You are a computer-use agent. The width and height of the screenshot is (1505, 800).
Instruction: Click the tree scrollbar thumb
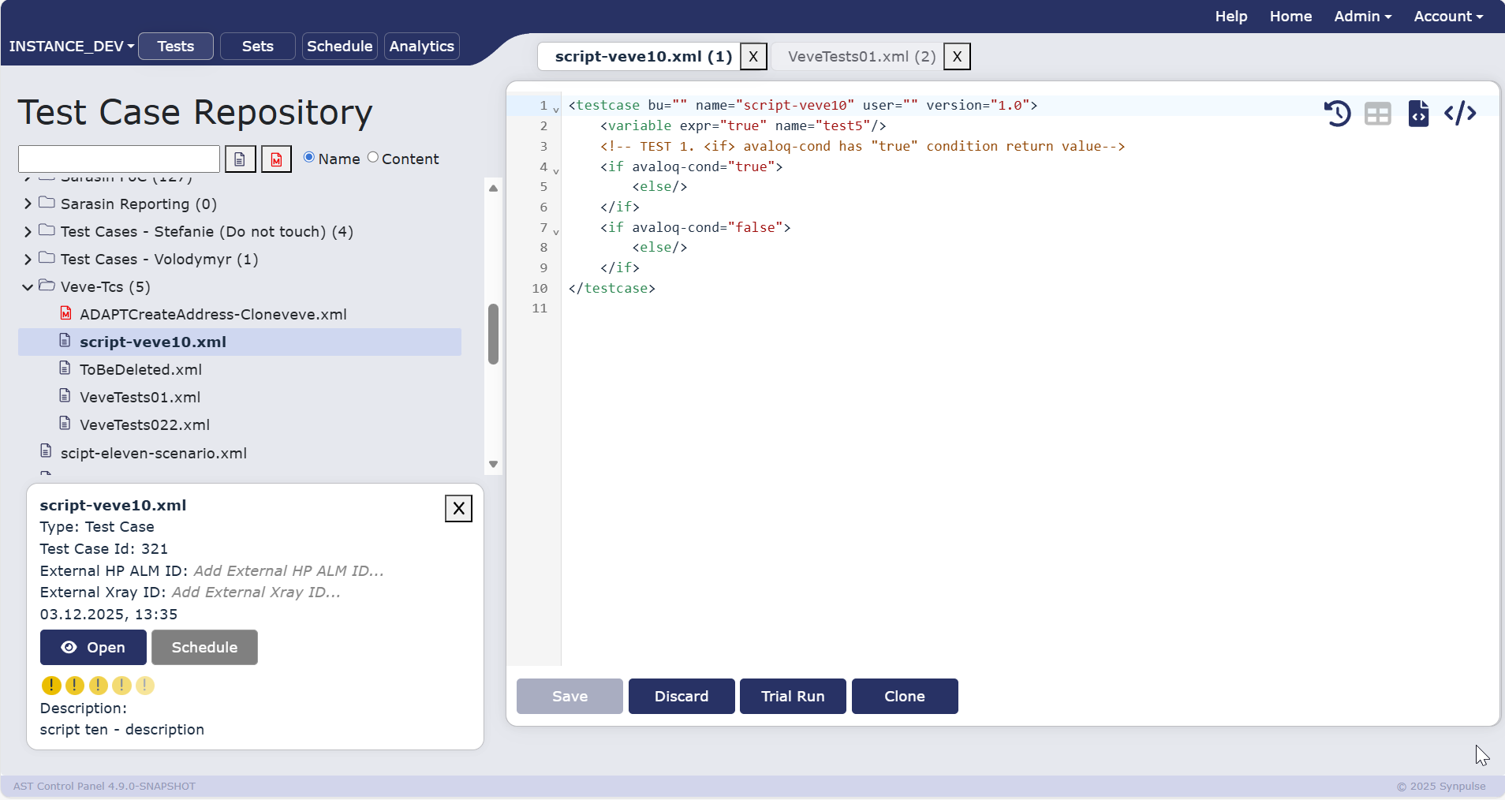point(493,334)
